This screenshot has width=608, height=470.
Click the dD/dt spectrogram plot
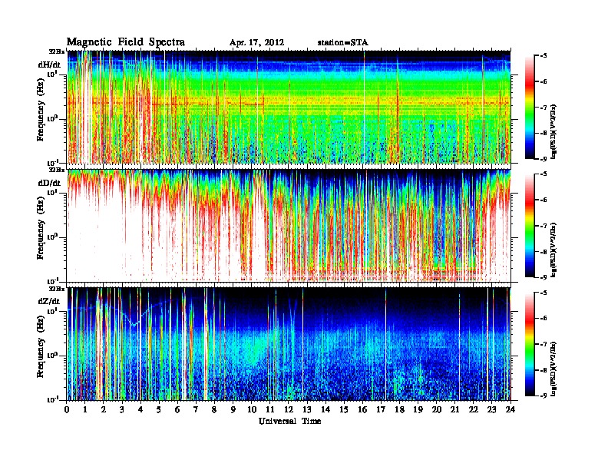(289, 225)
